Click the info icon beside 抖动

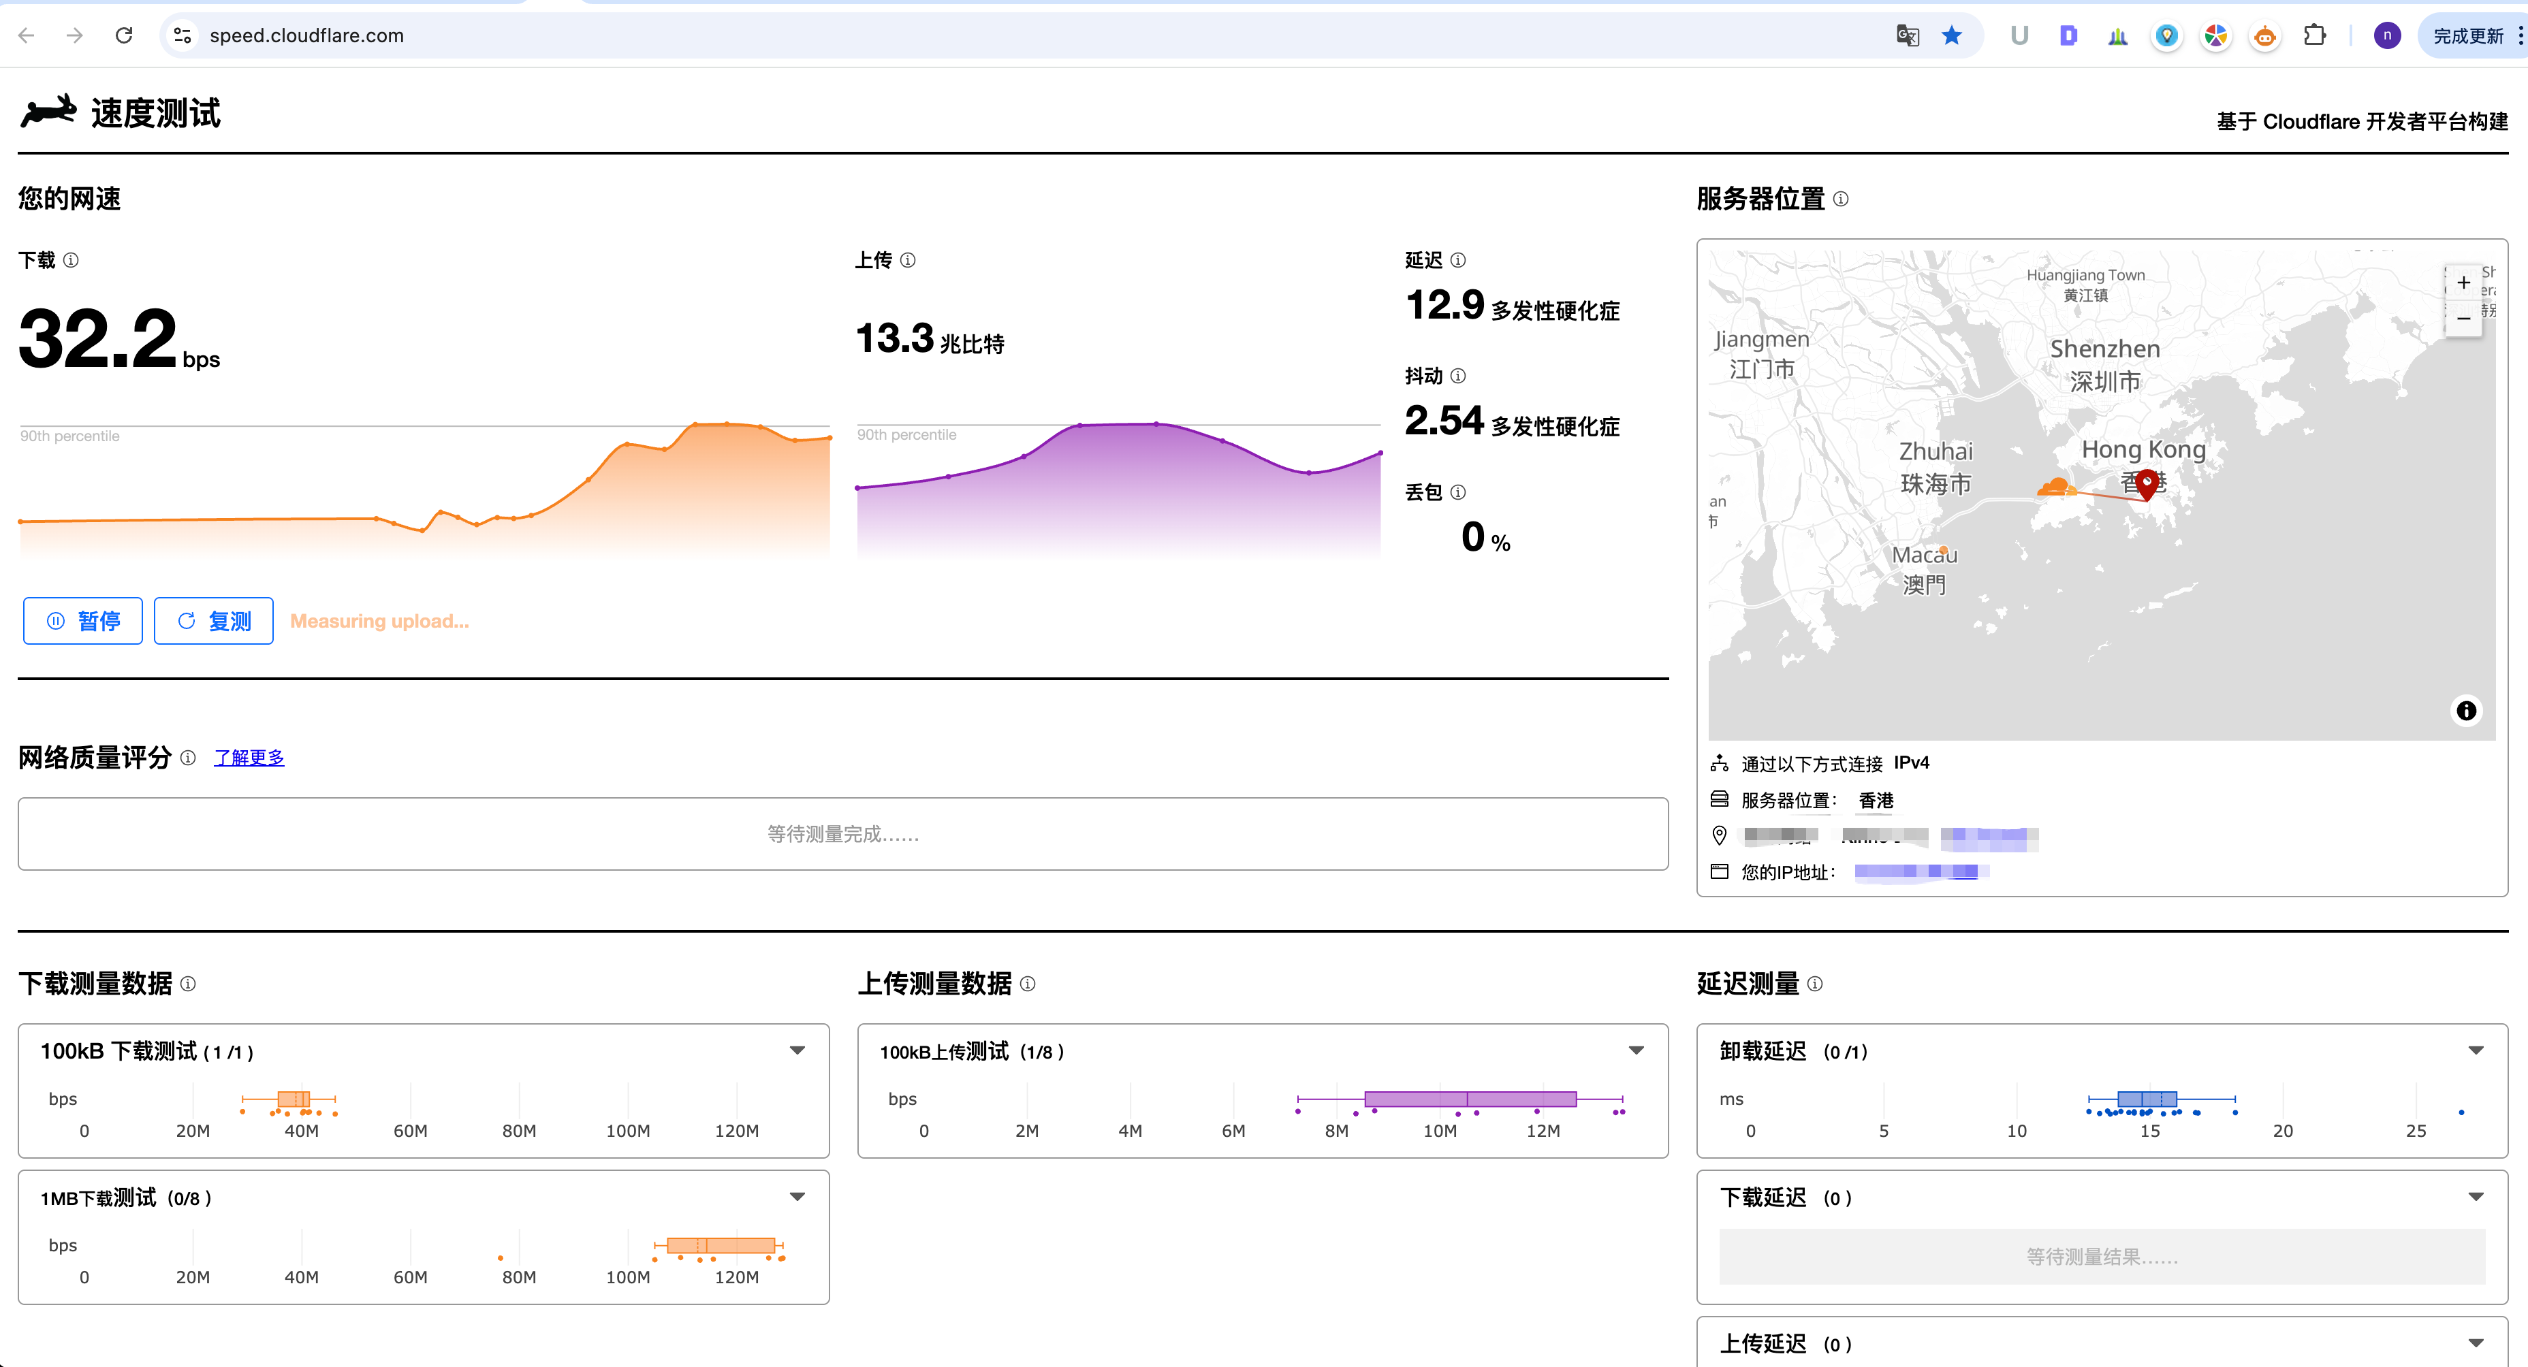click(1458, 376)
